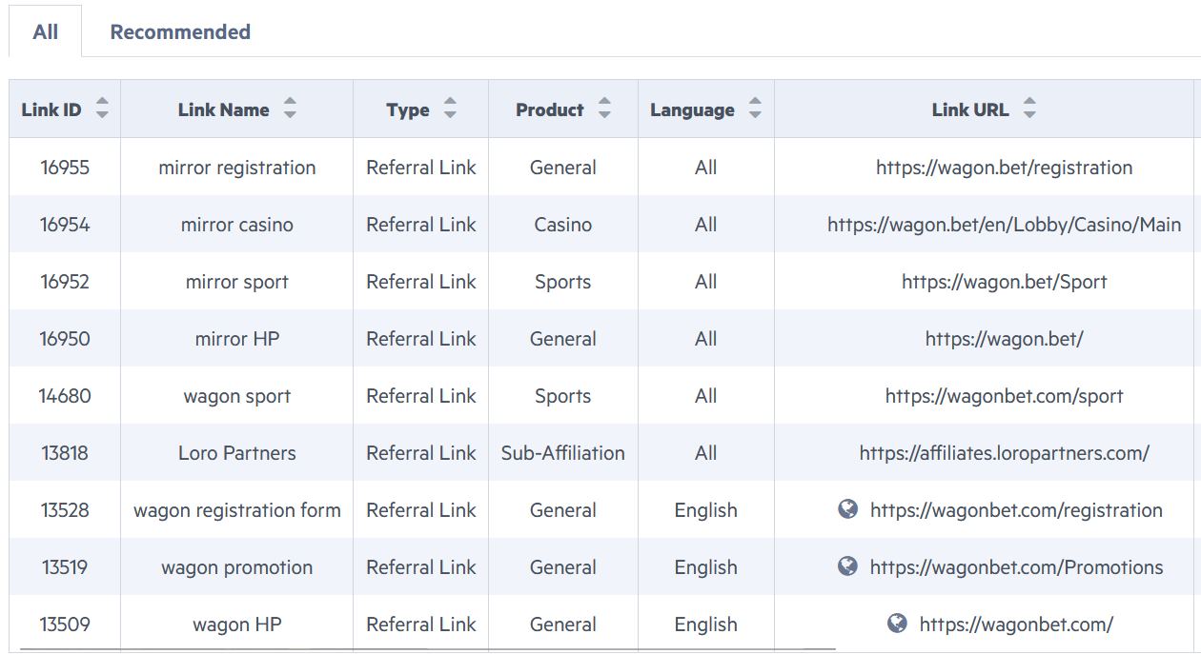Open https://wagonbet.com/sport link URL

point(1005,396)
